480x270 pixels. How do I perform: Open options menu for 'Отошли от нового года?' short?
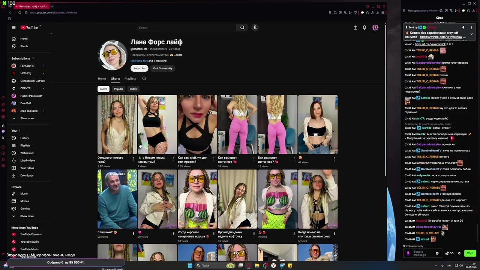(x=133, y=159)
